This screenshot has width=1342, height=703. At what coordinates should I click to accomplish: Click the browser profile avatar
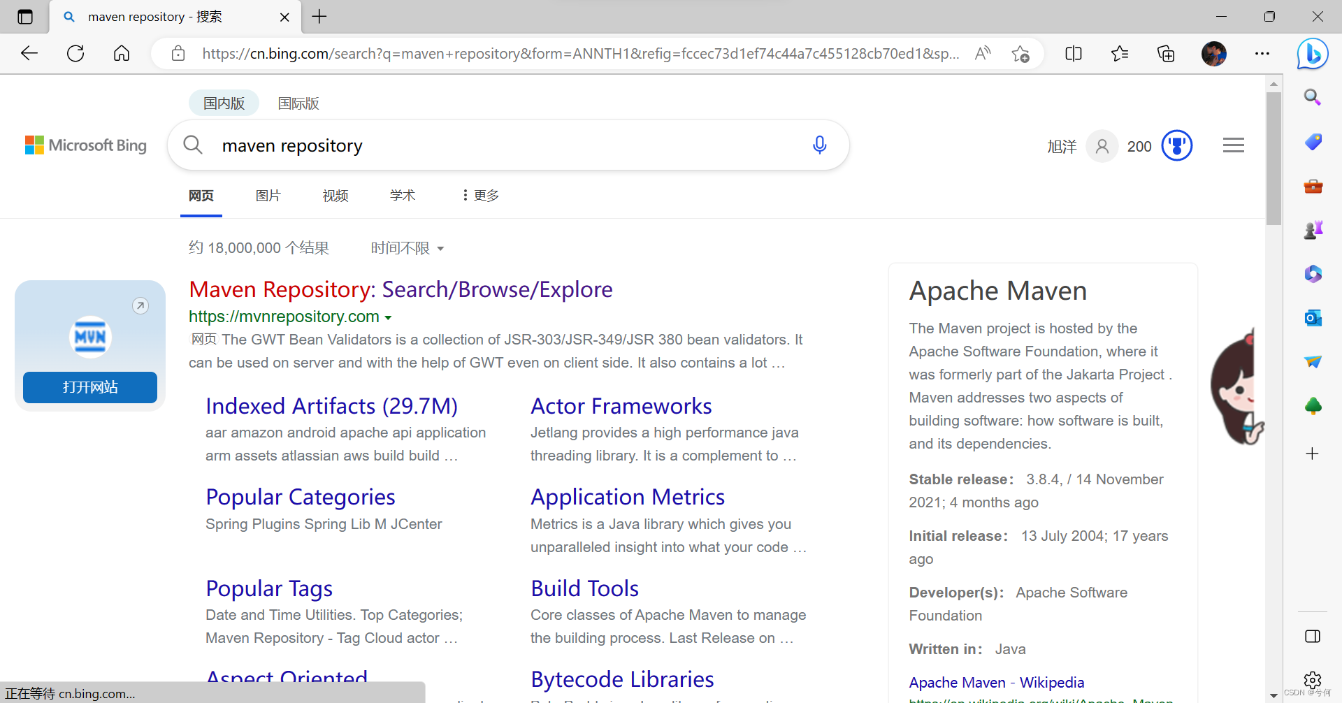[x=1214, y=54]
